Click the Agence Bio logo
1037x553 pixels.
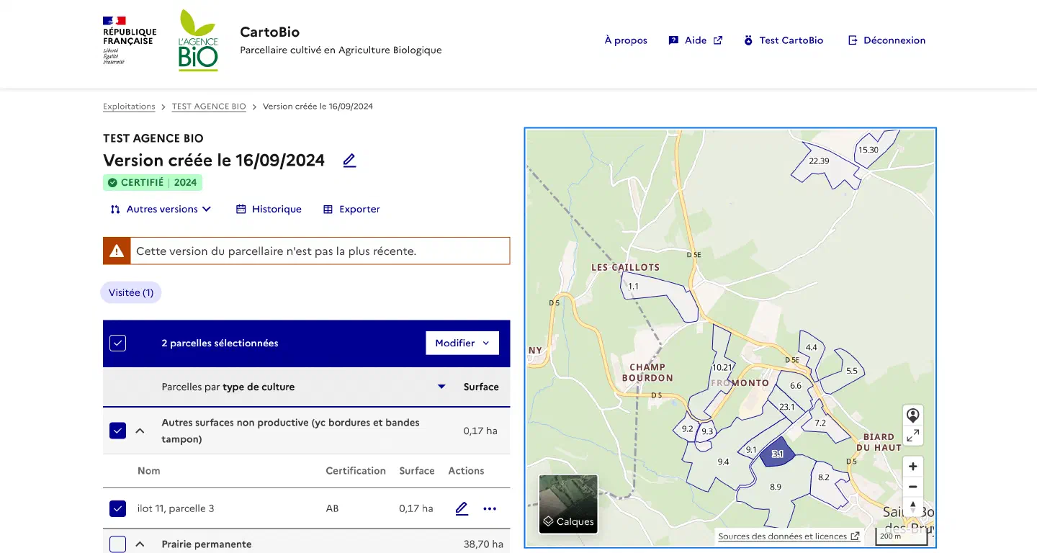click(198, 40)
